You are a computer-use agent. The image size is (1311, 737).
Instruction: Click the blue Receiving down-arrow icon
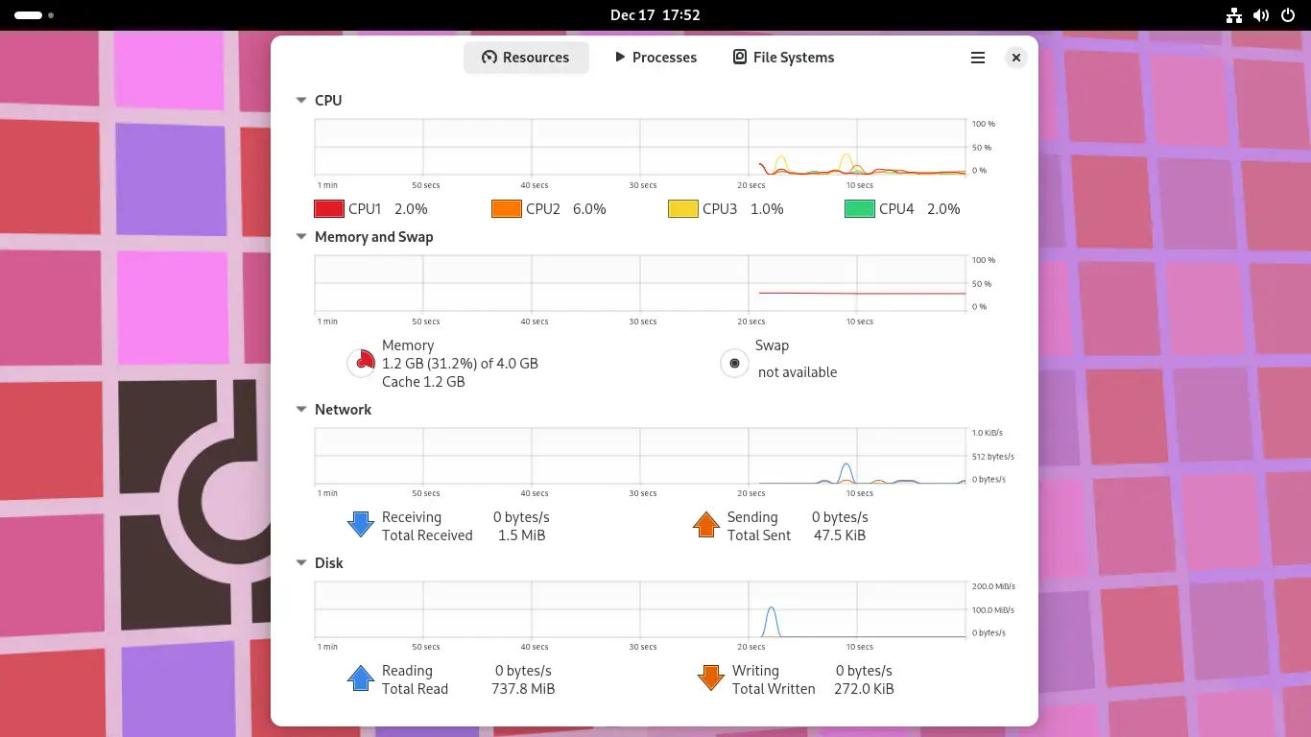360,524
